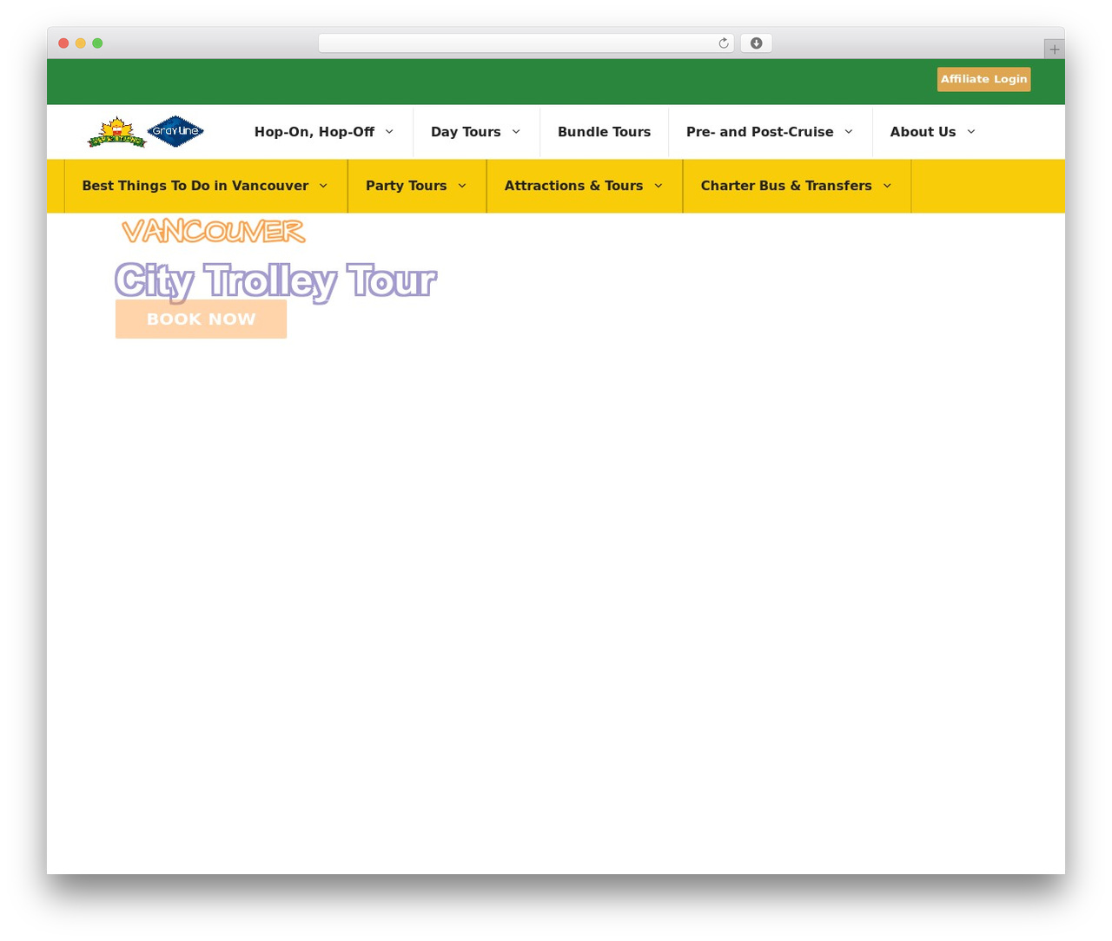This screenshot has width=1112, height=941.
Task: Open the Hop-On, Hop-Off menu label
Action: pos(314,132)
